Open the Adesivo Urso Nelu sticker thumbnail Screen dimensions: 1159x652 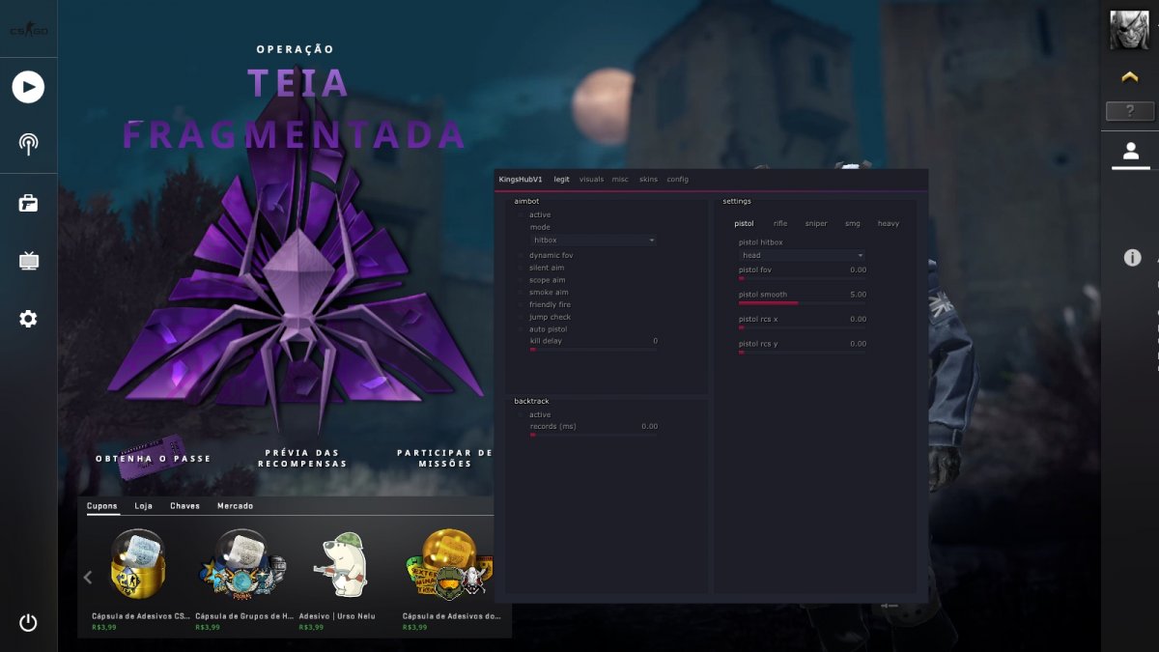342,563
